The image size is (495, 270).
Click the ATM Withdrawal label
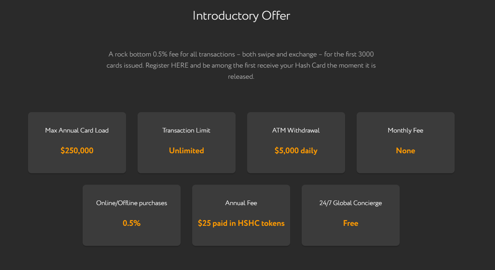point(296,130)
